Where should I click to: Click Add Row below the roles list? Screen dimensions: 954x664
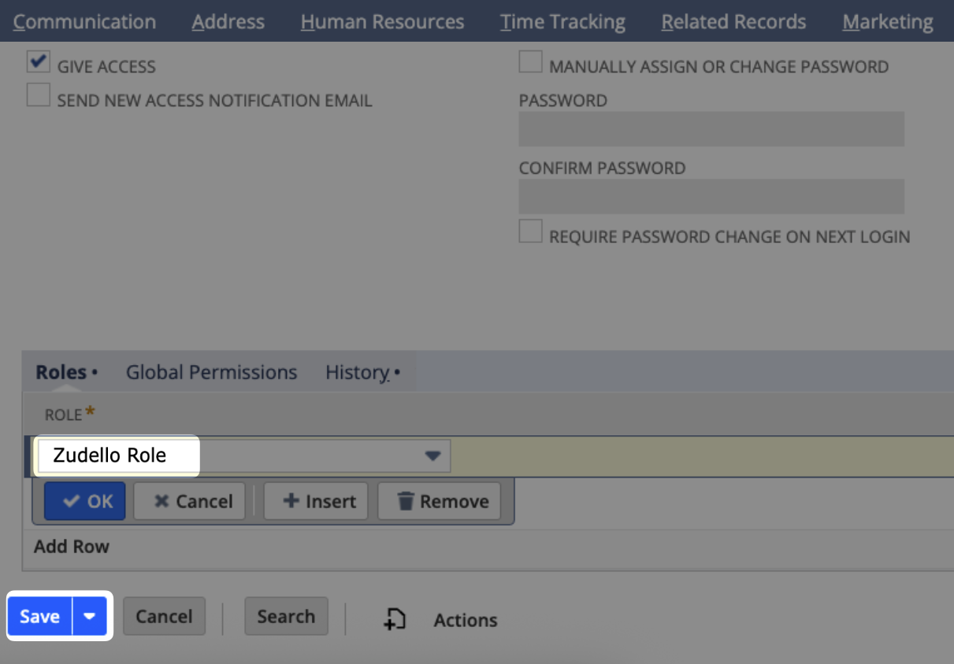[x=72, y=546]
